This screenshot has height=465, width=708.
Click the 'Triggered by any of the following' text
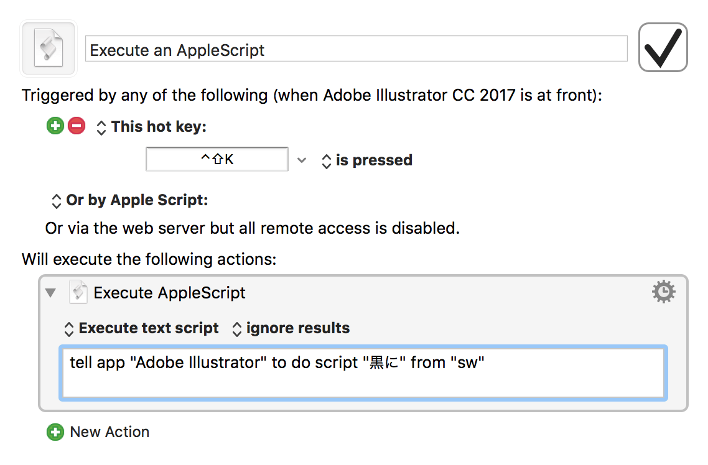(312, 96)
